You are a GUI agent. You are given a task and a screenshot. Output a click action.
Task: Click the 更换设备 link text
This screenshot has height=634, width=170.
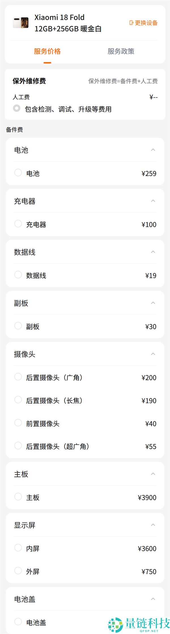point(146,23)
